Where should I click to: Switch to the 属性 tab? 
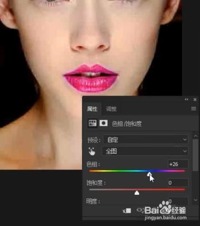point(92,109)
